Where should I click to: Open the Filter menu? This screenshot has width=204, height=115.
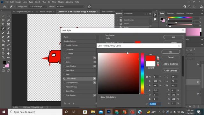click(x=44, y=2)
